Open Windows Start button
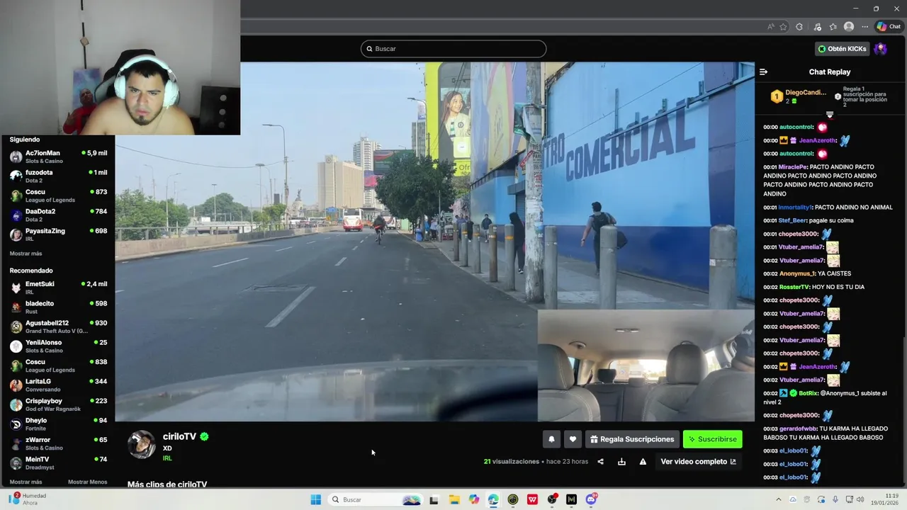This screenshot has height=510, width=907. click(x=315, y=499)
